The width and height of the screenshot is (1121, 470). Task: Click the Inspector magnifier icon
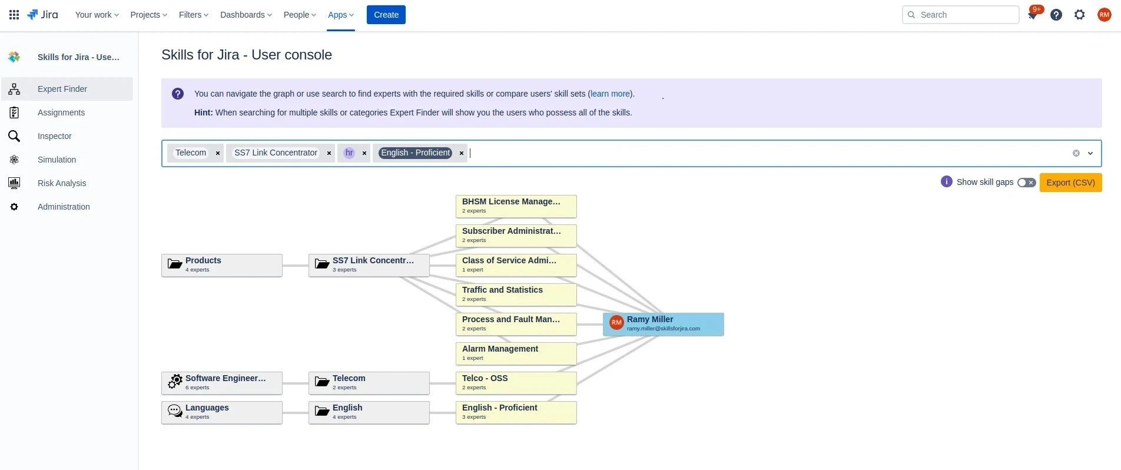pyautogui.click(x=14, y=136)
